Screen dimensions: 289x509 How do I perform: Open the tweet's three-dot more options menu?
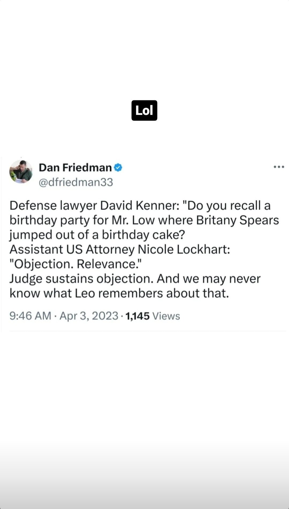279,167
